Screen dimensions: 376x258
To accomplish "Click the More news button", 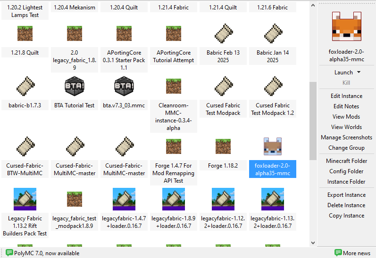I will coord(352,253).
